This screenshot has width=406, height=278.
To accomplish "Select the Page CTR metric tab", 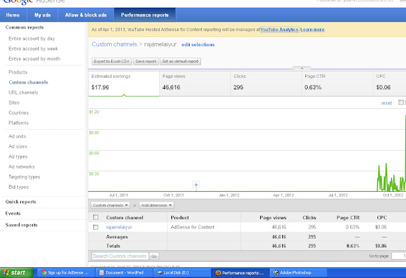I will pyautogui.click(x=337, y=84).
